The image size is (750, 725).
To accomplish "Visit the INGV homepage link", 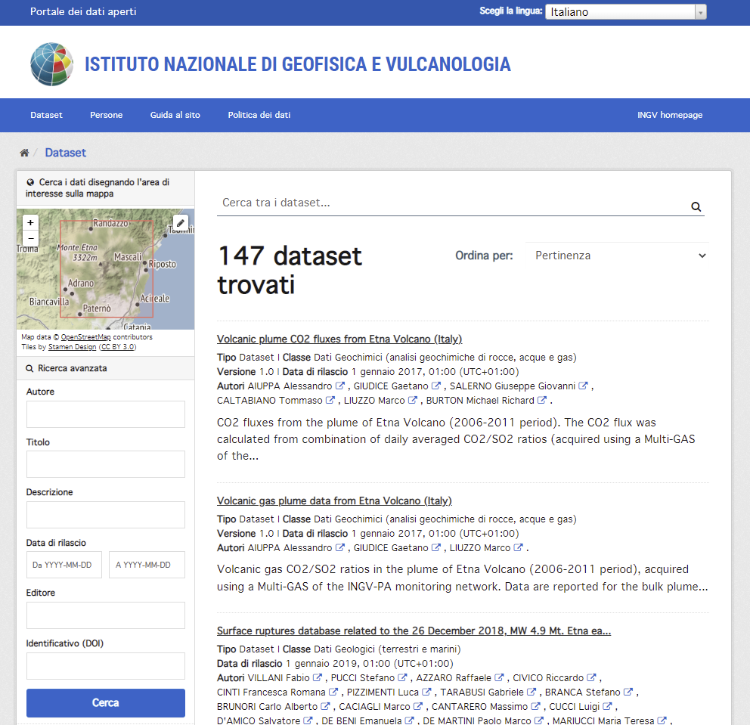I will (x=669, y=115).
